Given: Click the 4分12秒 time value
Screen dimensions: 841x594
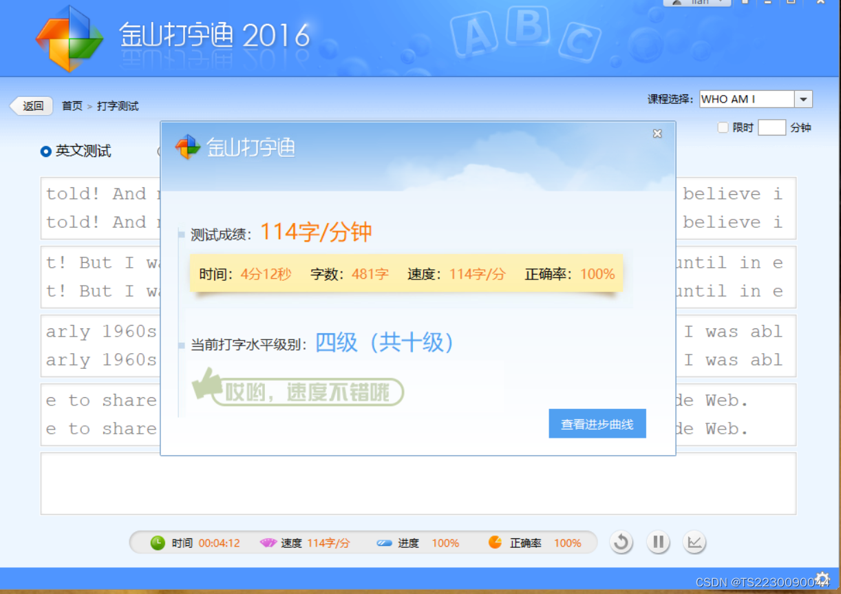Looking at the screenshot, I should [266, 274].
